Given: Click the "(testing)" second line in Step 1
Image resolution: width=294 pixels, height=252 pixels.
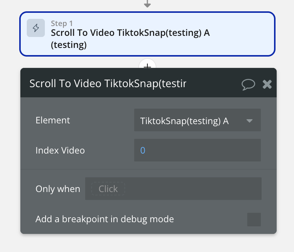Looking at the screenshot, I should click(69, 45).
